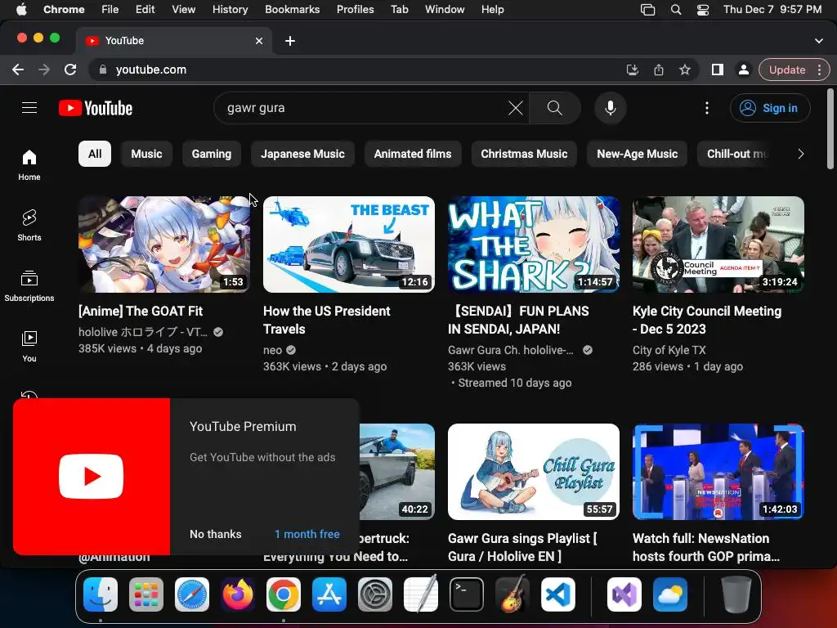837x628 pixels.
Task: Open the Tab search dropdown chevron
Action: [x=818, y=41]
